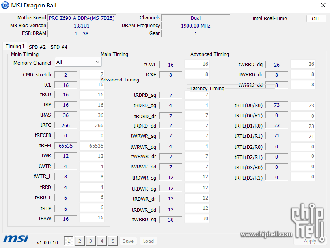The image size is (330, 248).
Task: Click the tRDRD_dd value field
Action: click(x=170, y=126)
